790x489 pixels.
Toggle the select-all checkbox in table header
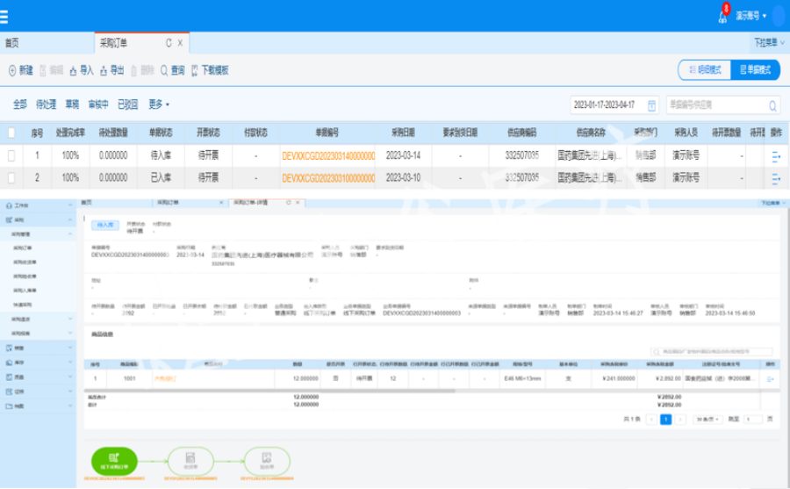(x=11, y=133)
